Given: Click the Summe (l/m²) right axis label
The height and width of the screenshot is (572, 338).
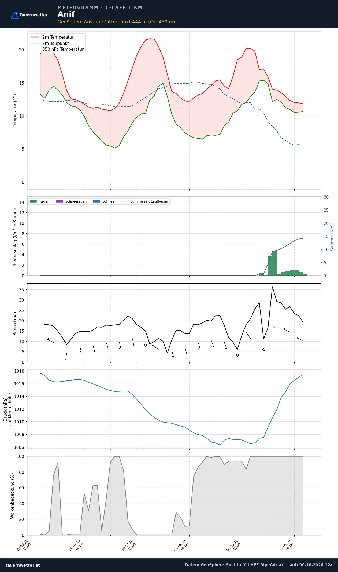Looking at the screenshot, I should [x=332, y=237].
